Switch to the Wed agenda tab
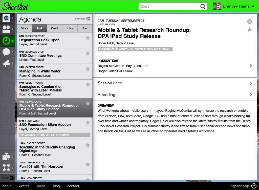The height and width of the screenshot is (190, 259). pos(54,28)
